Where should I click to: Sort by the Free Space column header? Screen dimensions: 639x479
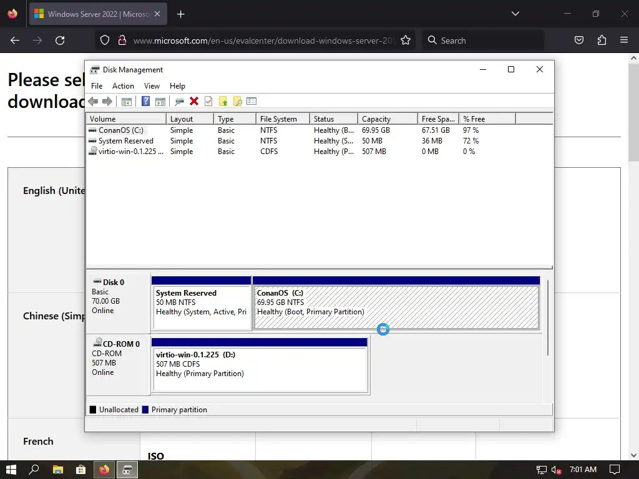pos(438,119)
